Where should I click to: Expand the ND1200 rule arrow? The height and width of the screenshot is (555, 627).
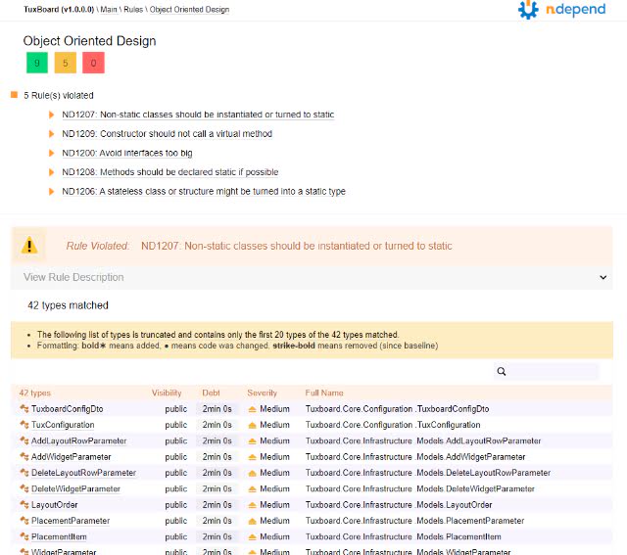pyautogui.click(x=51, y=153)
